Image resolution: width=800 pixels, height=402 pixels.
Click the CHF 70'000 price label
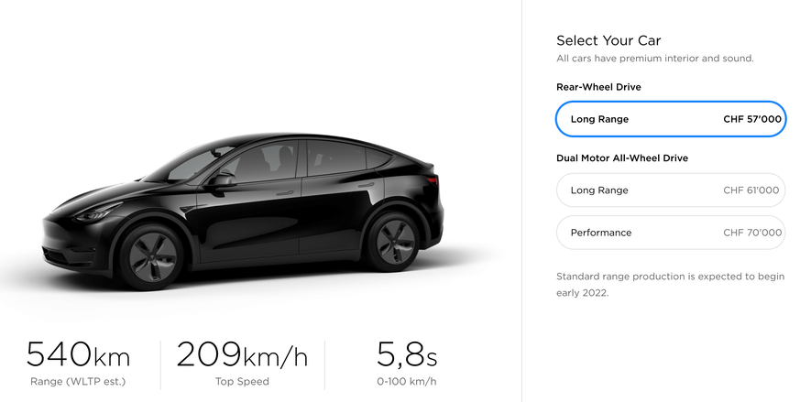752,233
